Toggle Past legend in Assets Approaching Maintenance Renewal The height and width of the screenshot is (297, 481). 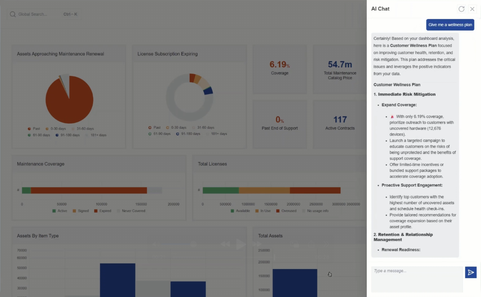point(34,129)
